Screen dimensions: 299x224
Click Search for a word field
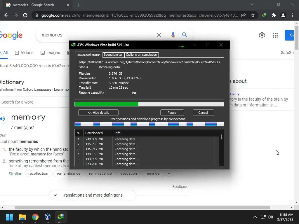pos(34,102)
